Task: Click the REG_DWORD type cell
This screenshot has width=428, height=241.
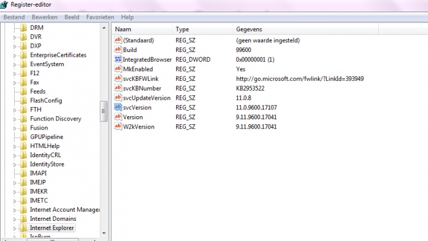Action: coord(193,59)
